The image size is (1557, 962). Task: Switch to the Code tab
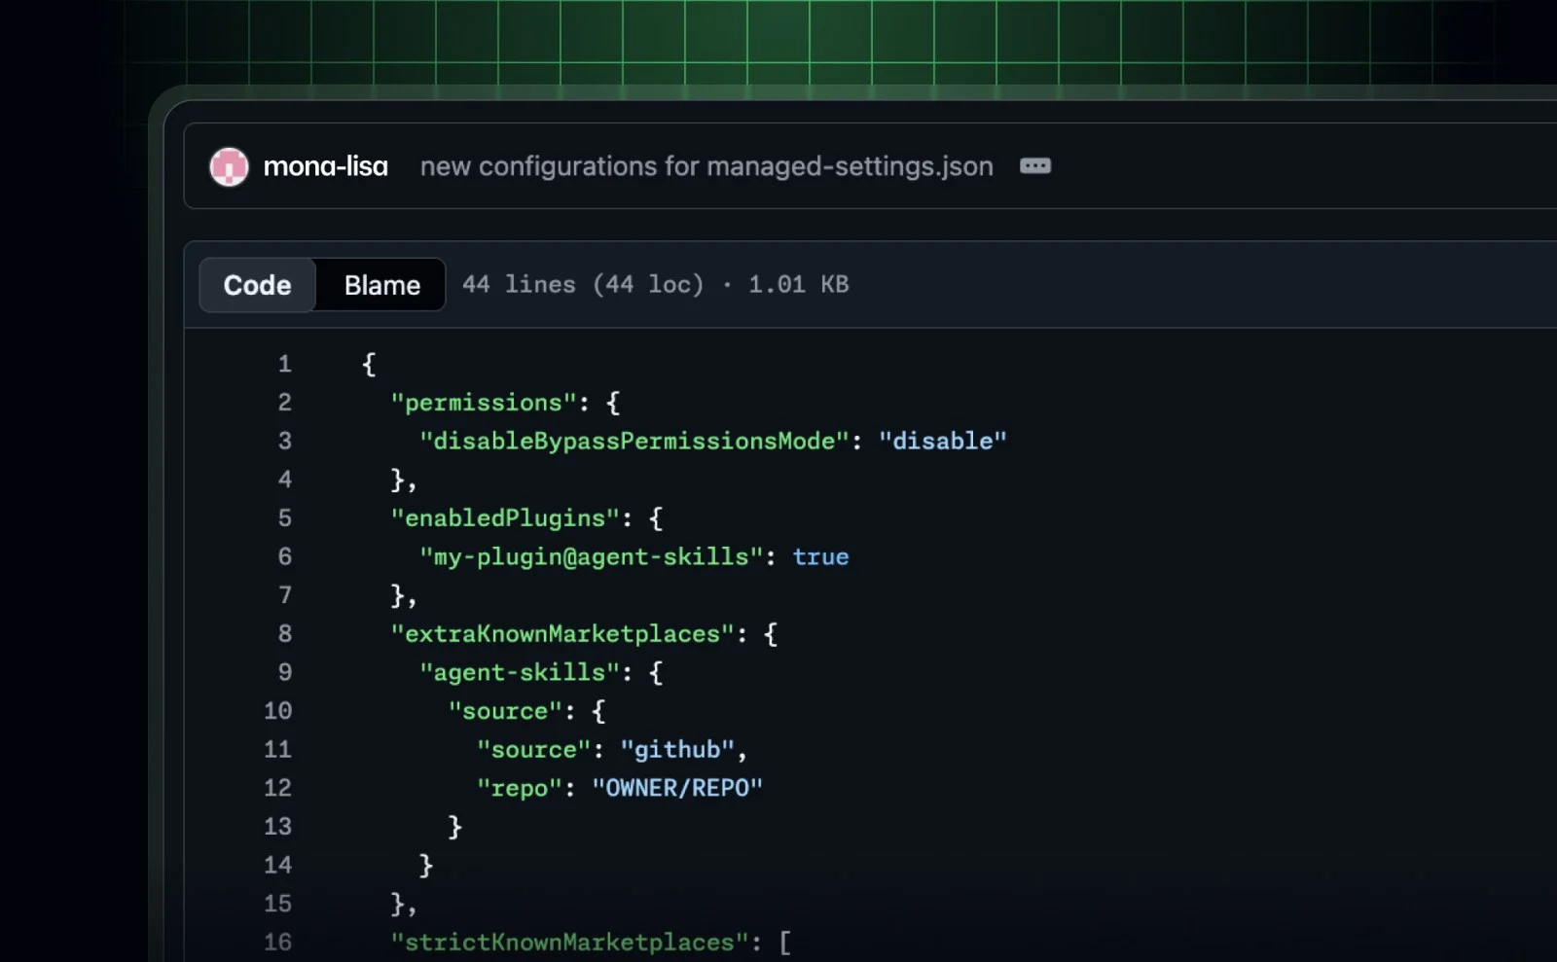click(257, 285)
